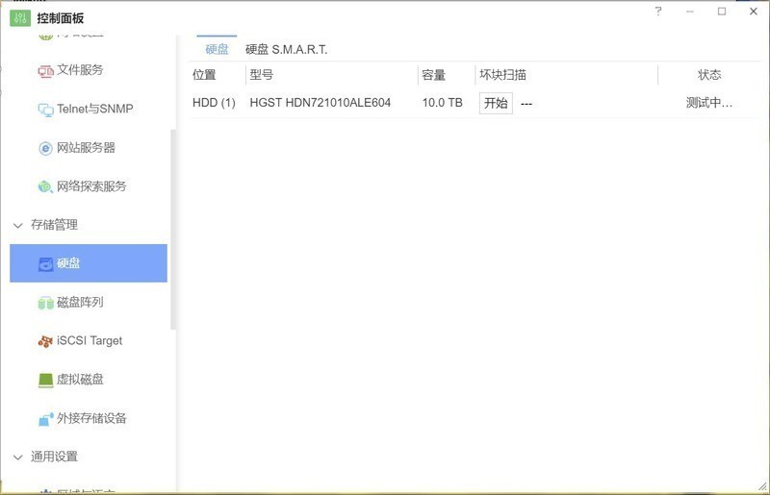Click the 硬盘 disk icon in sidebar

[x=45, y=264]
